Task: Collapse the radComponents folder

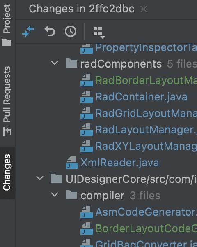Action: click(x=55, y=63)
